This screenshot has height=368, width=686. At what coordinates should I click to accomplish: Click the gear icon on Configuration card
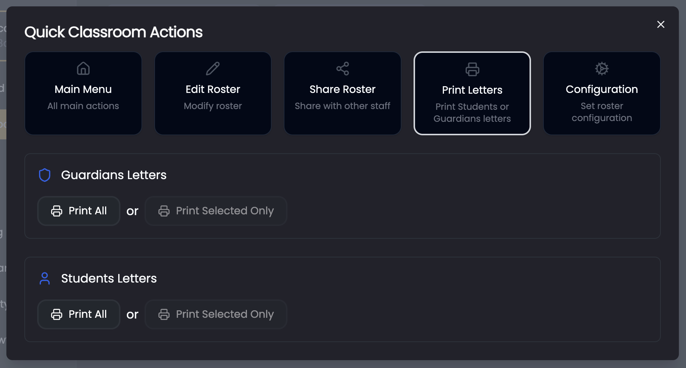[x=602, y=69]
